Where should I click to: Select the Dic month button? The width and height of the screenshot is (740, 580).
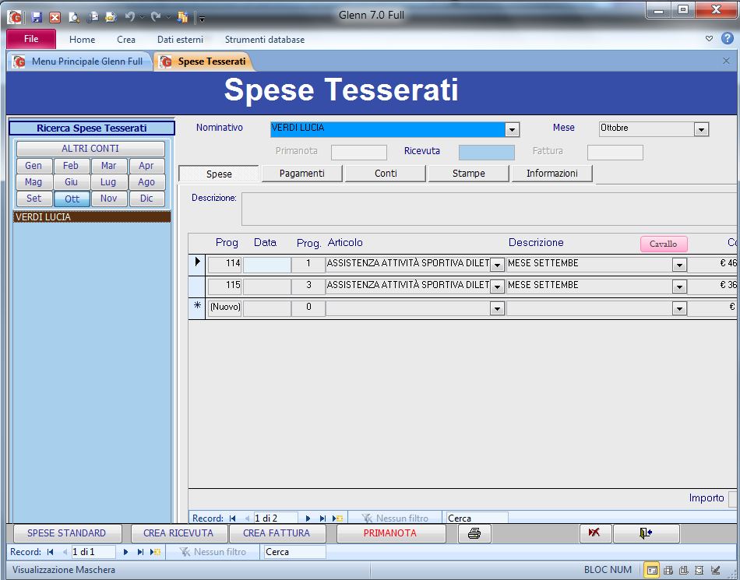pos(146,199)
